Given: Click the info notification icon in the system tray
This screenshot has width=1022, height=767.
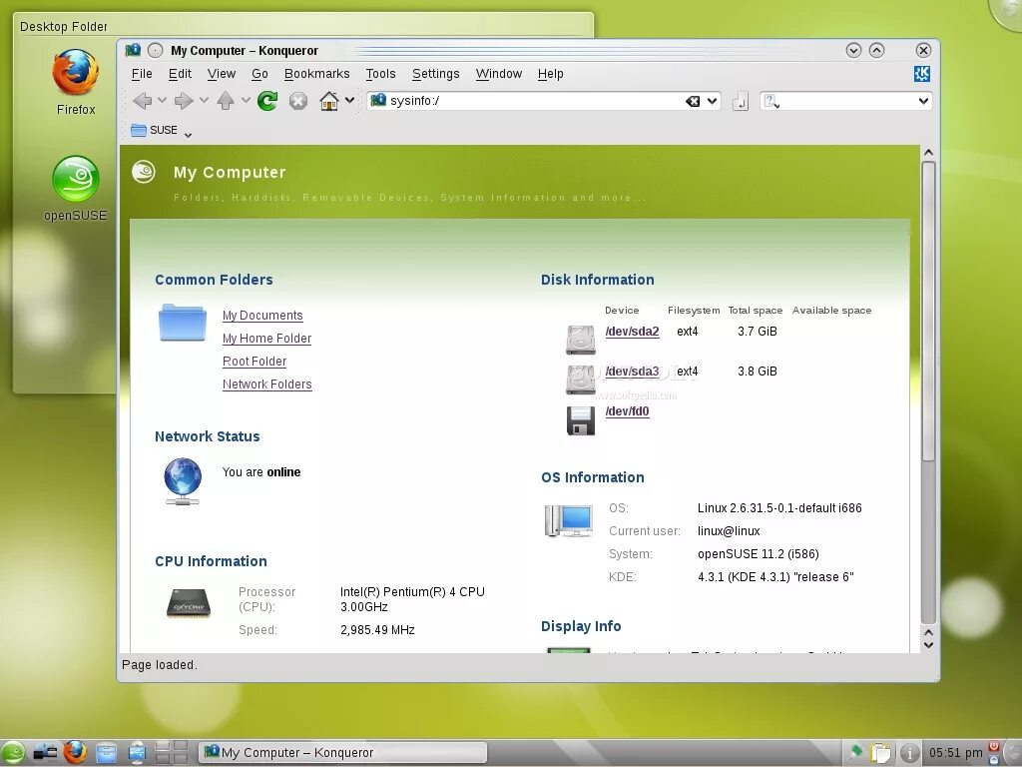Looking at the screenshot, I should (910, 753).
